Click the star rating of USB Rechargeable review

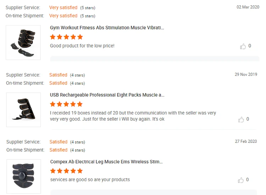[66, 104]
